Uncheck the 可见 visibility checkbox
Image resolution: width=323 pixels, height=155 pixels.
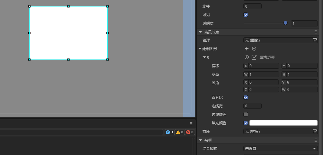pos(246,15)
